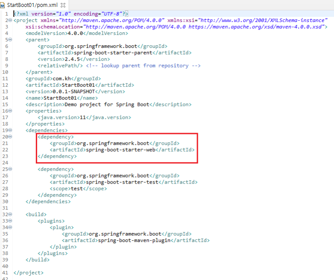Collapse the project element at line 2
Image resolution: width=334 pixels, height=280 pixels.
click(x=10, y=20)
